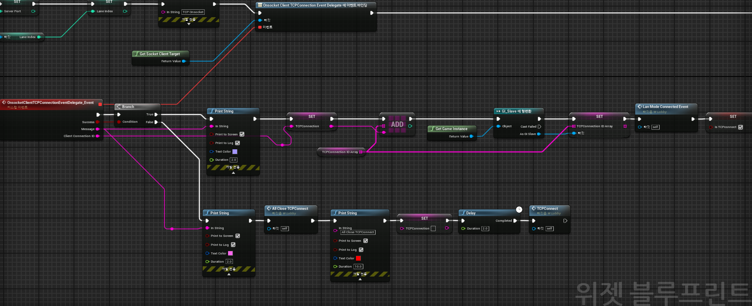Open the purple Text Color swatch
752x306 pixels.
(x=235, y=151)
